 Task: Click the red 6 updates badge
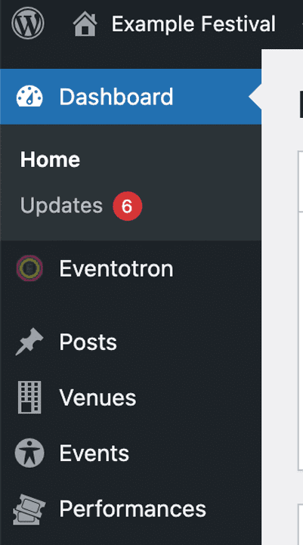(x=127, y=206)
